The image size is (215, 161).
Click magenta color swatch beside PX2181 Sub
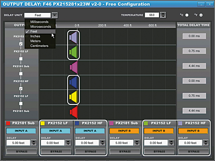click(x=112, y=123)
